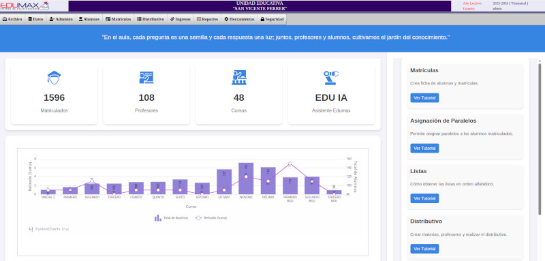Screen dimensions: 545x261
Task: Click the Edumax logo
Action: [x=25, y=6]
